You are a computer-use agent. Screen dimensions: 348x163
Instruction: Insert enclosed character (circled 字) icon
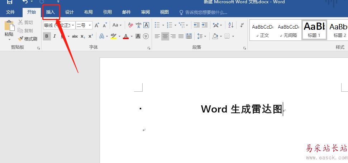(146, 36)
